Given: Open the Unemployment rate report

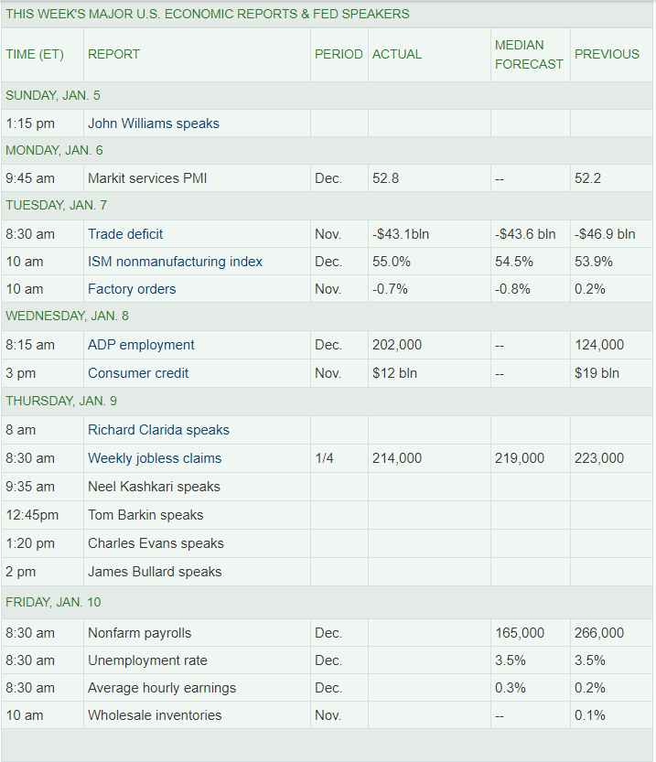Looking at the screenshot, I should click(x=147, y=660).
